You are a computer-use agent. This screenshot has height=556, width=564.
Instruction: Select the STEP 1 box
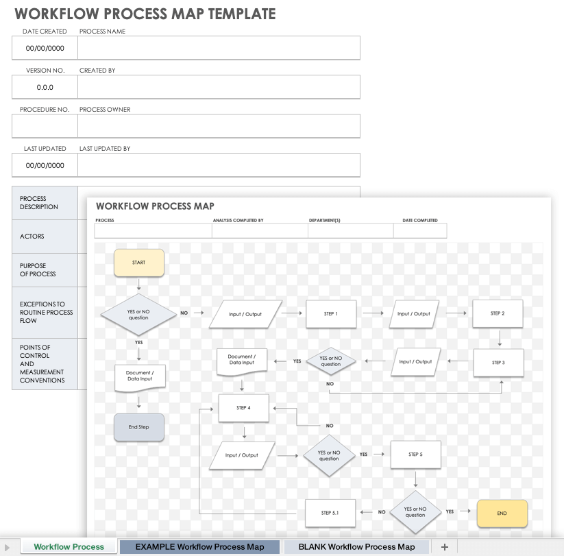coord(331,314)
